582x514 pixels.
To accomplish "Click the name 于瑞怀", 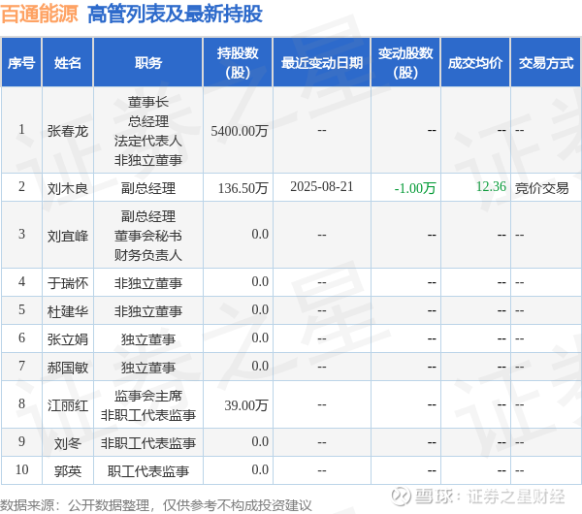I will pos(68,283).
